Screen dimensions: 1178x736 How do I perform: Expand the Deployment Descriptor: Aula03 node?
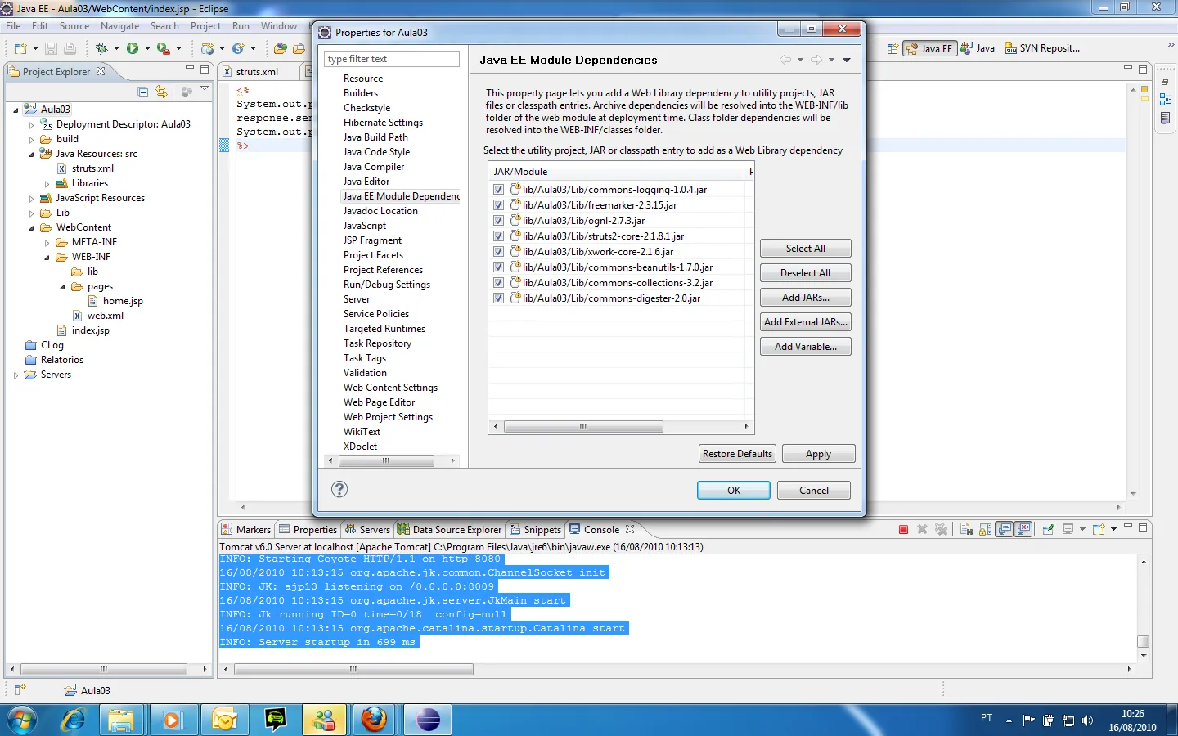pyautogui.click(x=31, y=124)
